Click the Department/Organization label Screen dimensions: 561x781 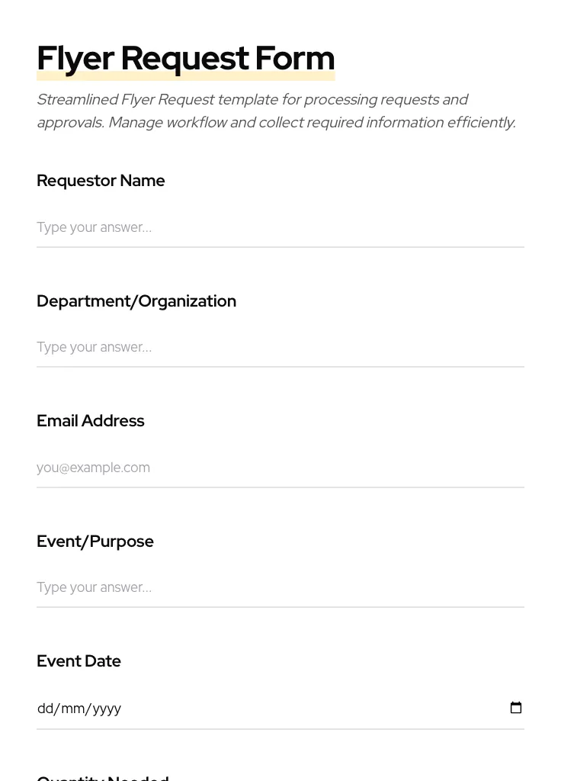136,301
